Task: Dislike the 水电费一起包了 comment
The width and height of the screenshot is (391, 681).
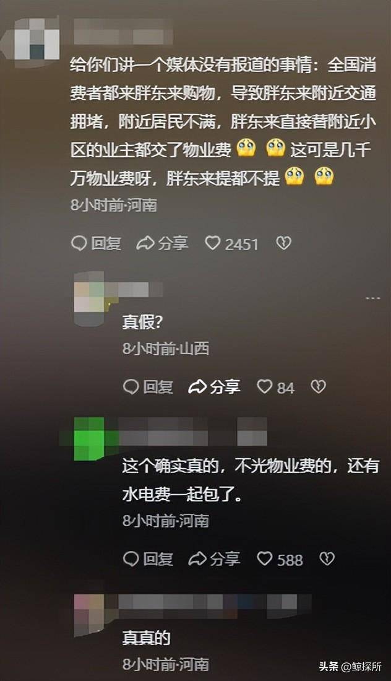Action: pos(327,558)
